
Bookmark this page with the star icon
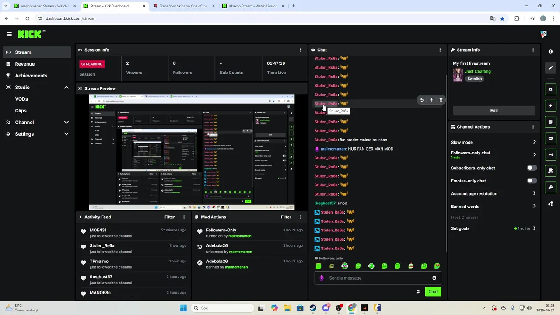[x=502, y=18]
